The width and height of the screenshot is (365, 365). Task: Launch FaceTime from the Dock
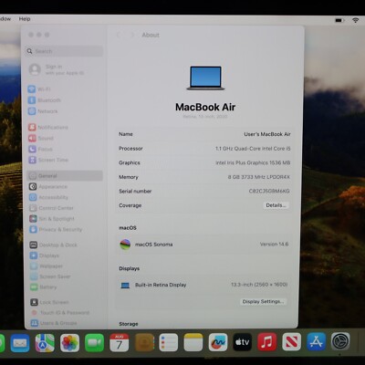tap(94, 343)
